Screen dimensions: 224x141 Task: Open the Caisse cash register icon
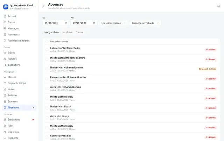[5, 22]
